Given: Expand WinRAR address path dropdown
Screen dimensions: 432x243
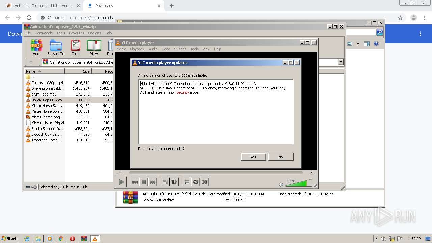Looking at the screenshot, I should (x=341, y=62).
